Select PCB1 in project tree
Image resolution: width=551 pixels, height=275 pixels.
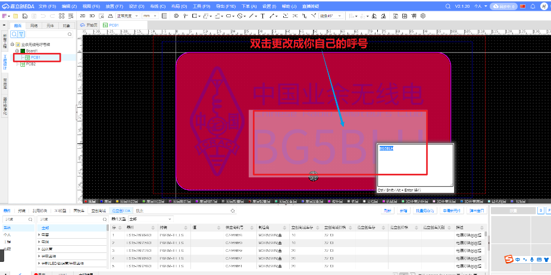point(35,57)
